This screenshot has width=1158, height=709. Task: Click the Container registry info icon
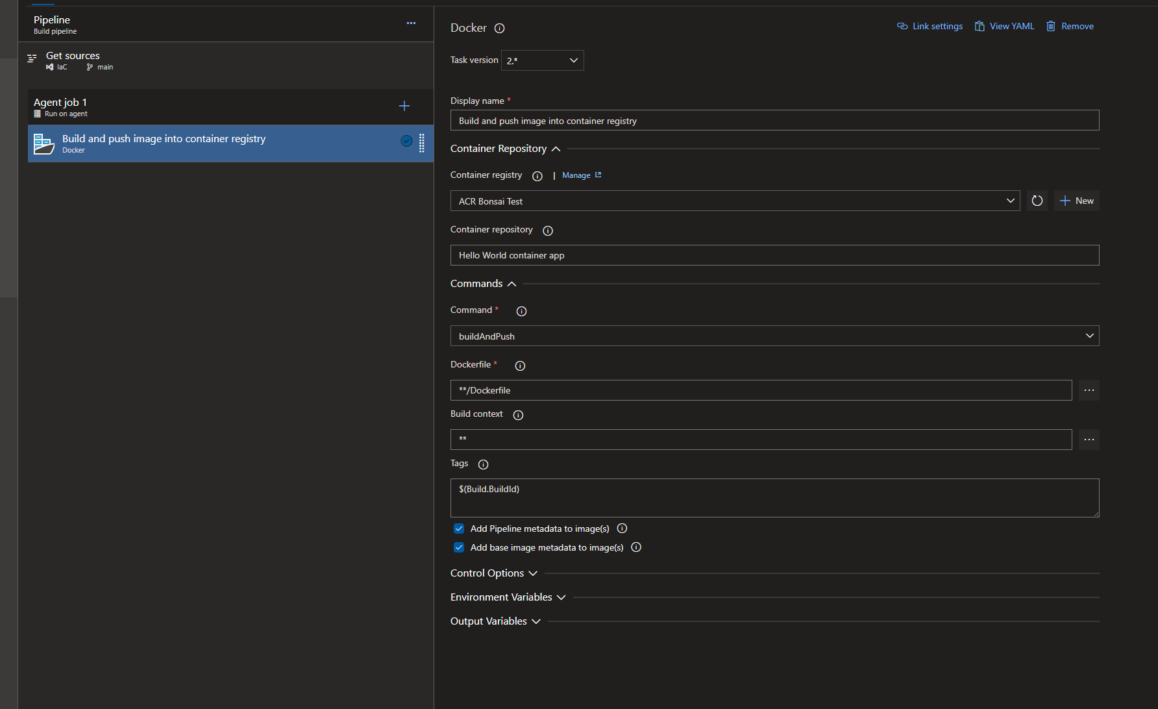tap(537, 176)
